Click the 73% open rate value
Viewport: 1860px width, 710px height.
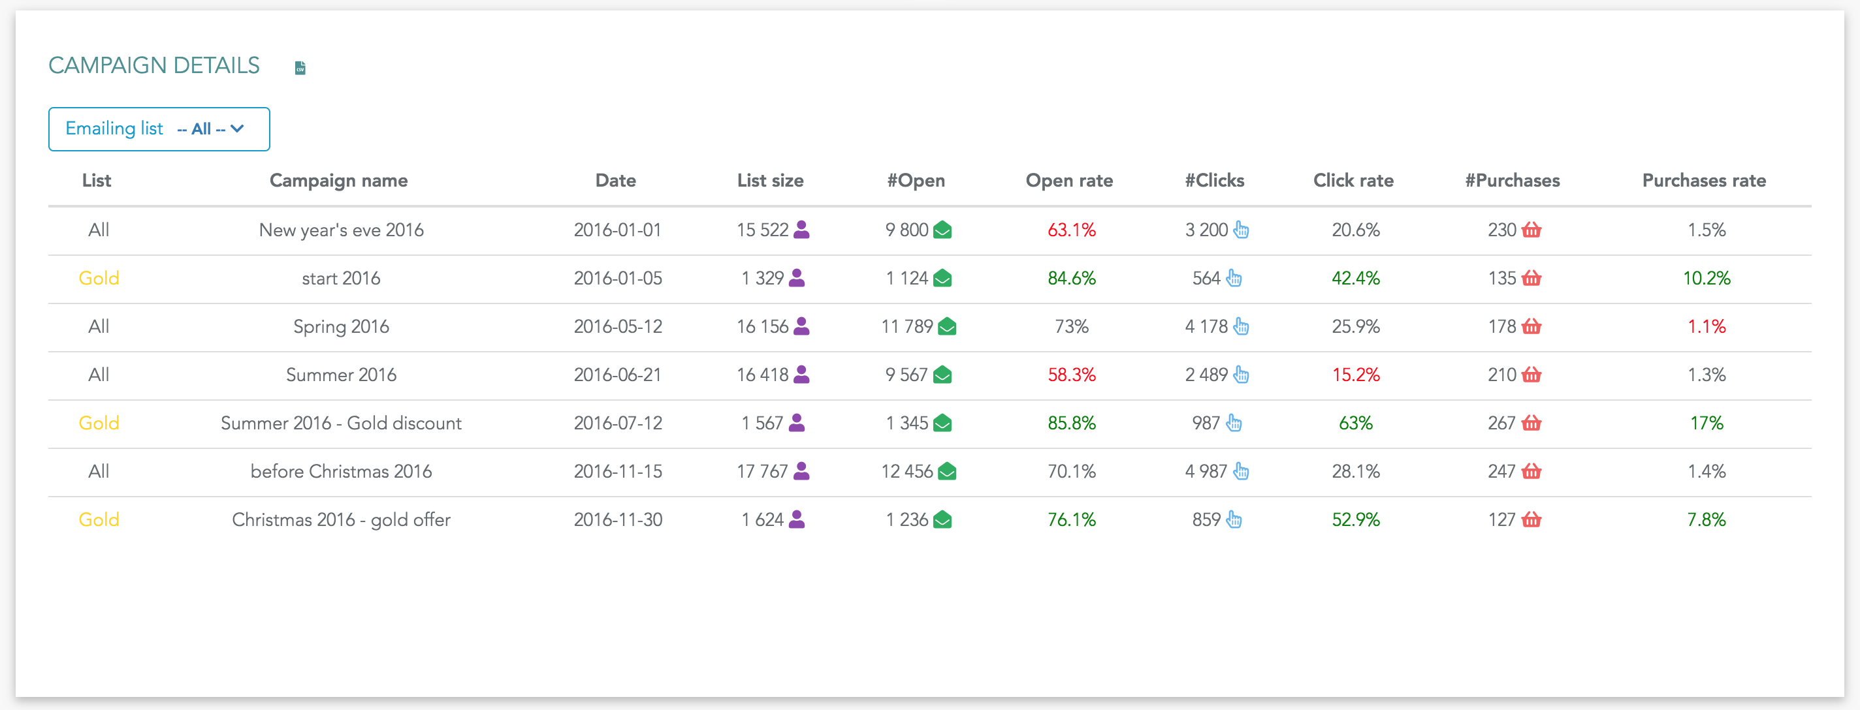click(x=1072, y=327)
